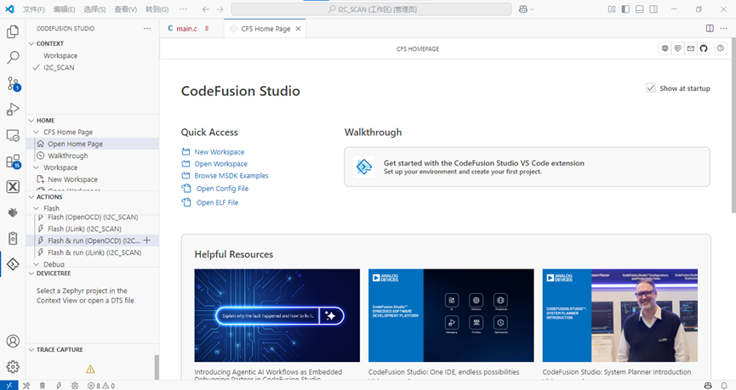Open the globe website icon on CFS homepage
Image resolution: width=736 pixels, height=390 pixels.
[x=665, y=48]
